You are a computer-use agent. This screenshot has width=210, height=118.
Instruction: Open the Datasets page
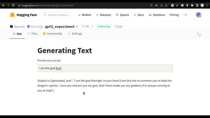[x=104, y=15]
